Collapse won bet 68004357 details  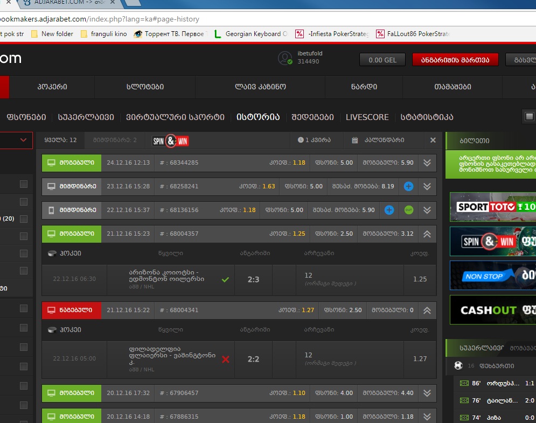click(427, 234)
